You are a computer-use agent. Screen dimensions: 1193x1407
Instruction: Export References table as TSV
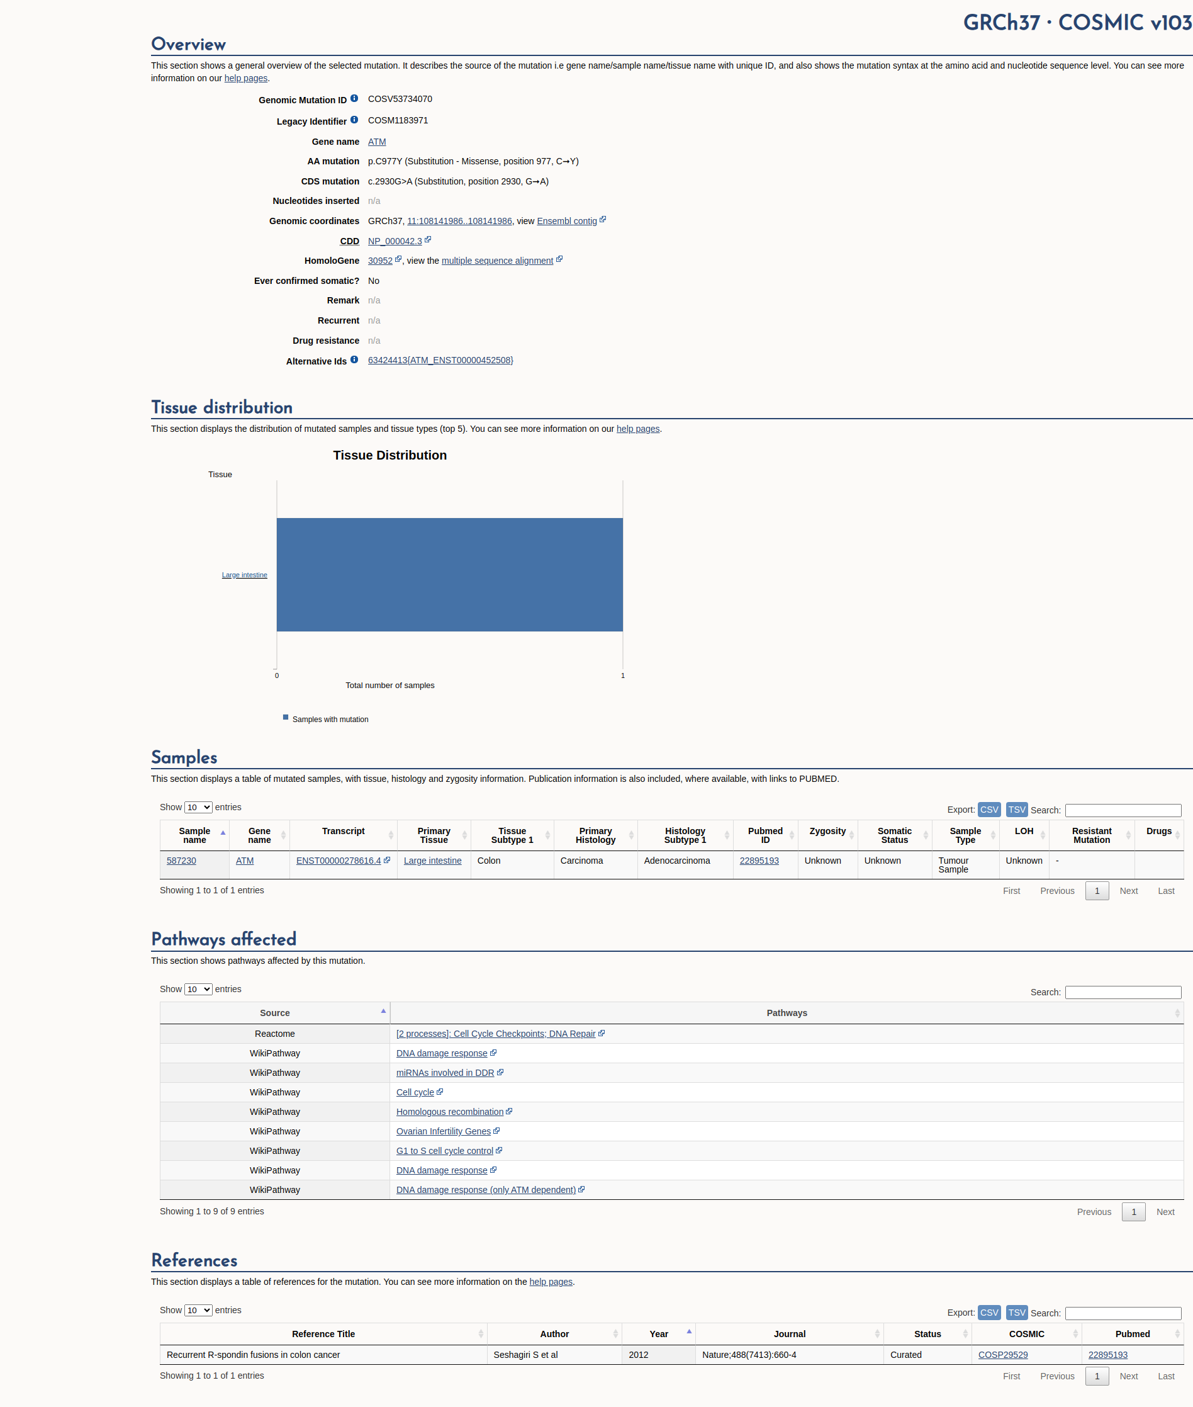coord(1016,1312)
